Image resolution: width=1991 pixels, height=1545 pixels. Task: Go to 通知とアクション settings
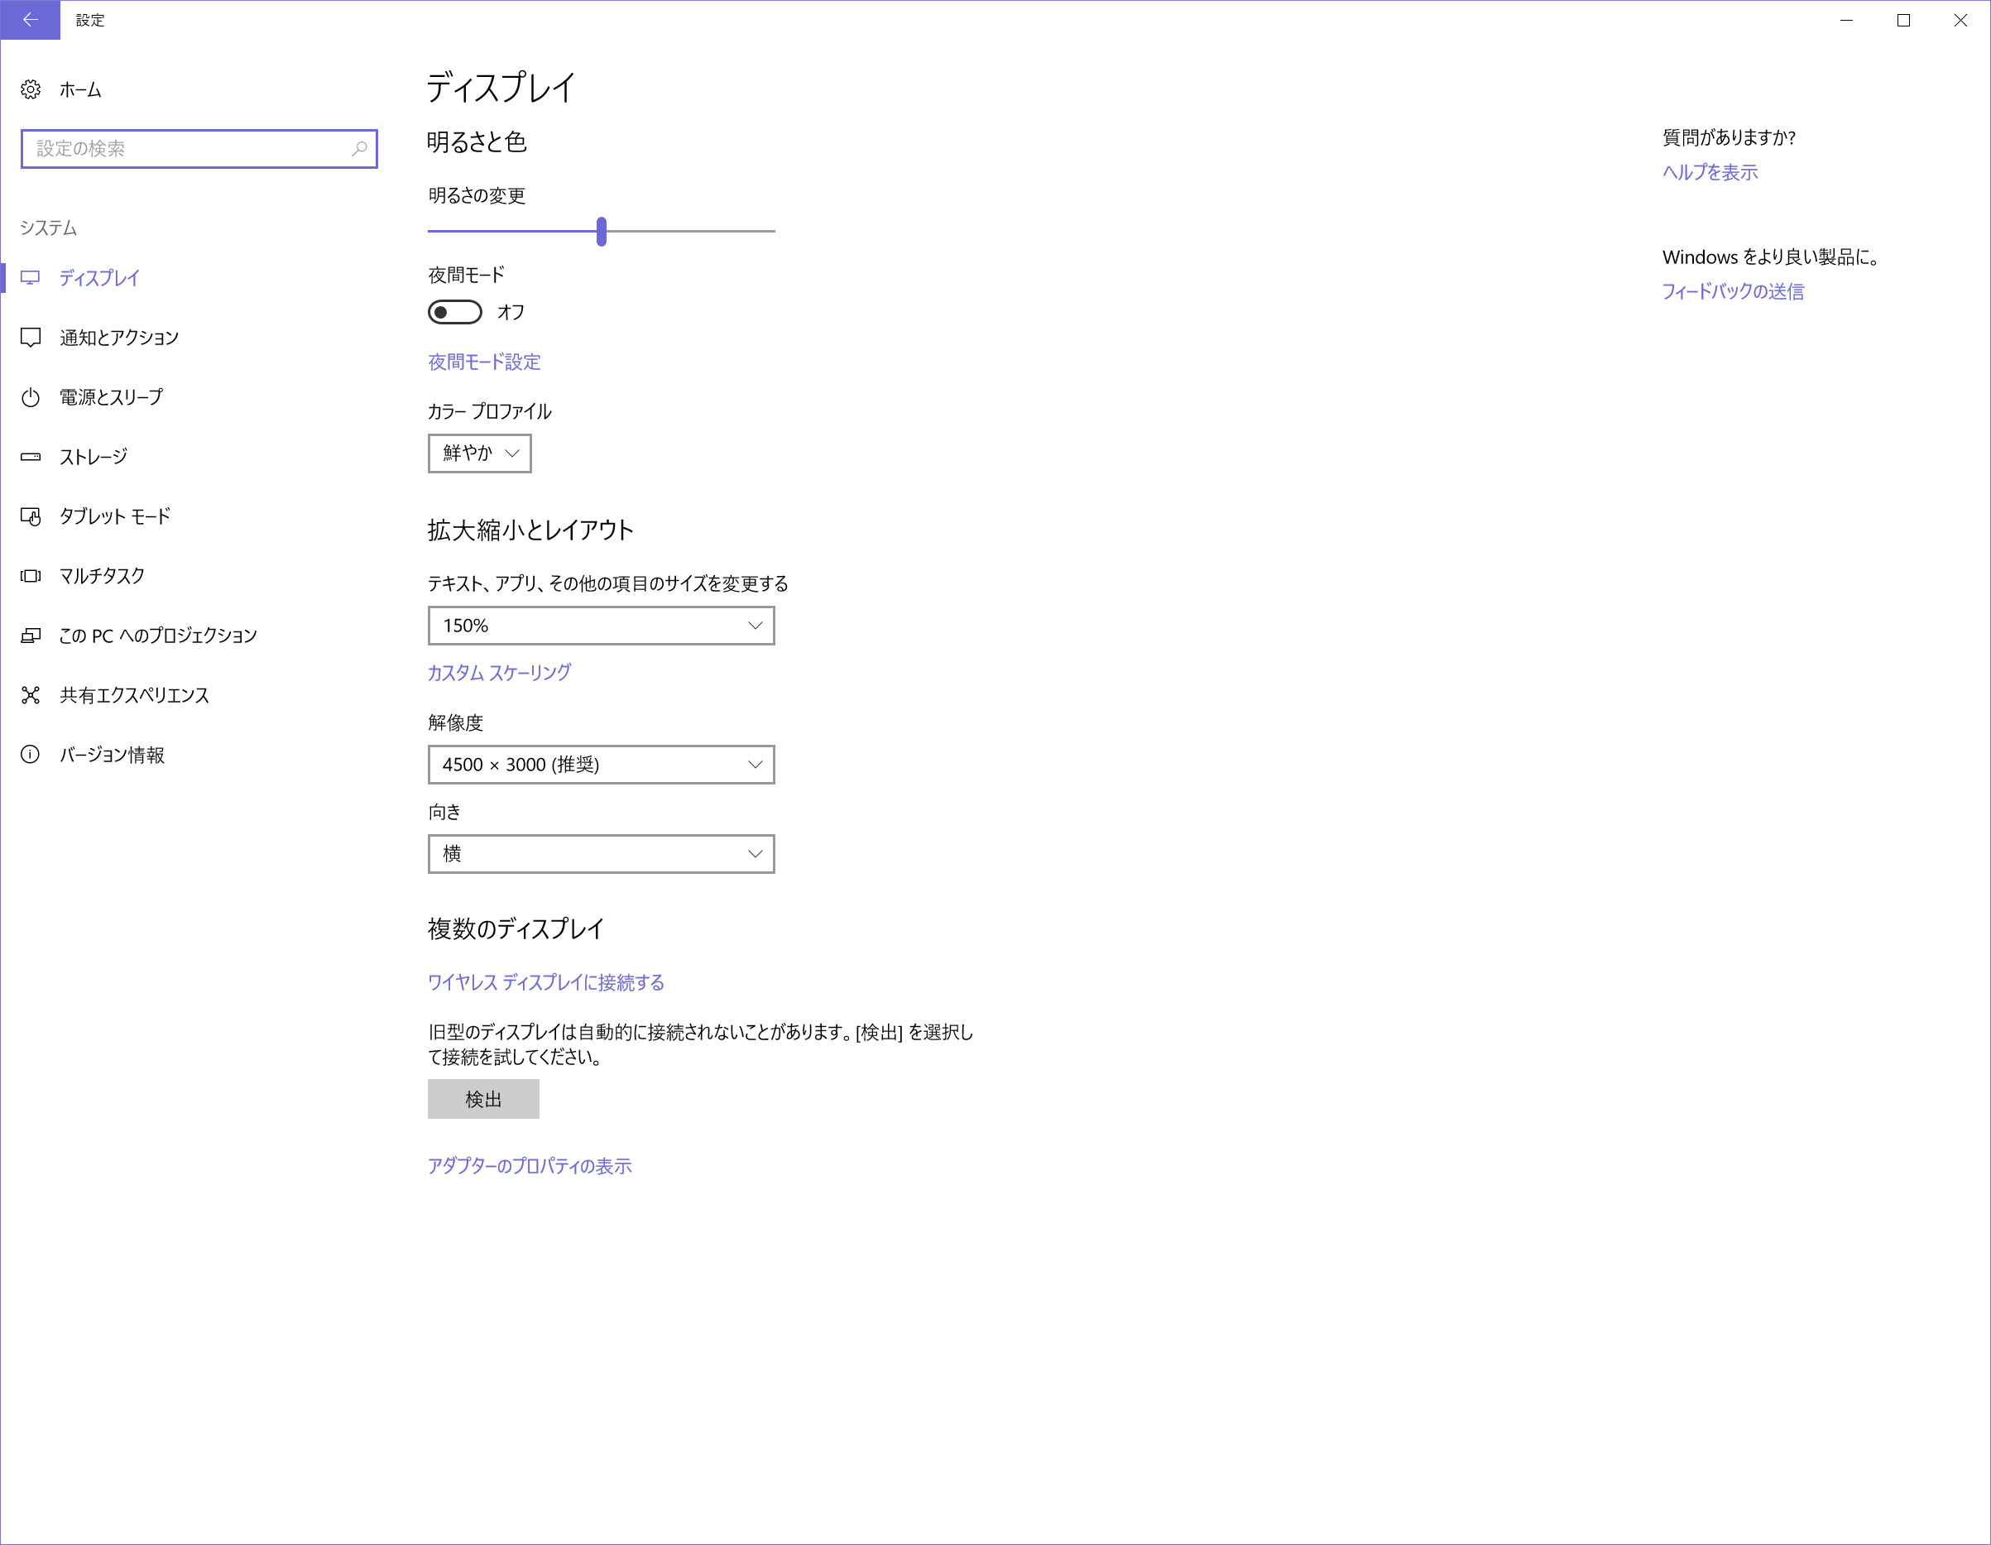(x=119, y=338)
